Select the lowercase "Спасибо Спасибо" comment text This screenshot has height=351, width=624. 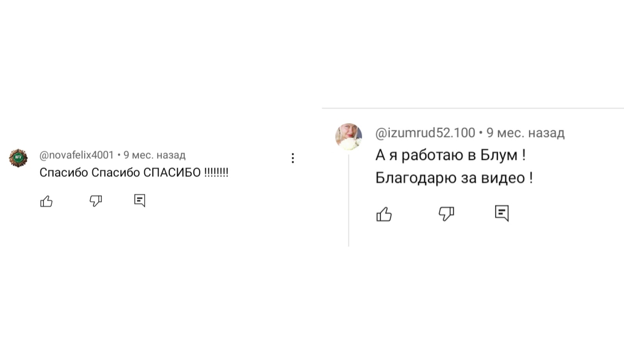pos(90,172)
